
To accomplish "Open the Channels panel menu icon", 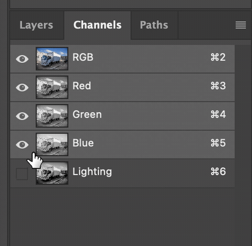I will tap(241, 25).
